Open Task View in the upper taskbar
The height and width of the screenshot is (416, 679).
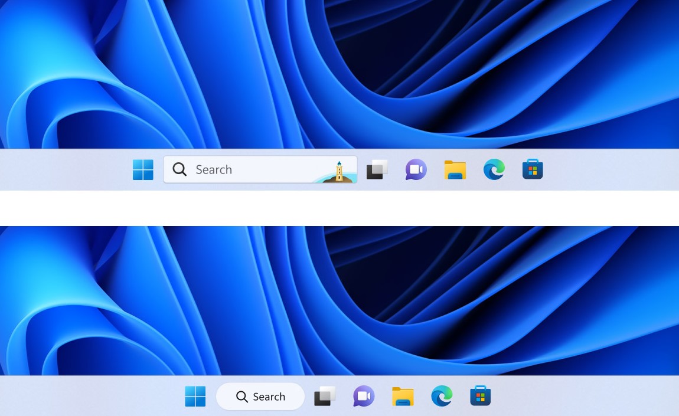[377, 169]
